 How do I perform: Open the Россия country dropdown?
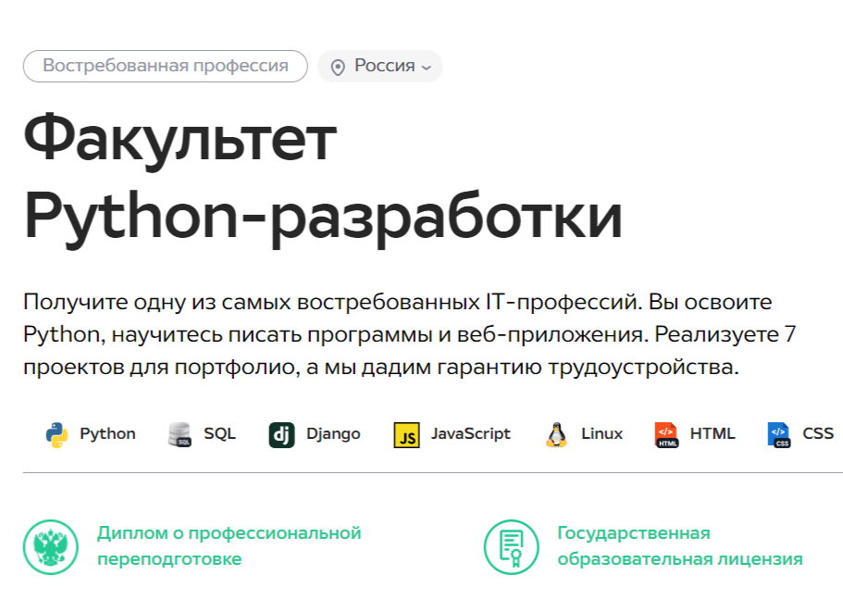click(x=384, y=67)
